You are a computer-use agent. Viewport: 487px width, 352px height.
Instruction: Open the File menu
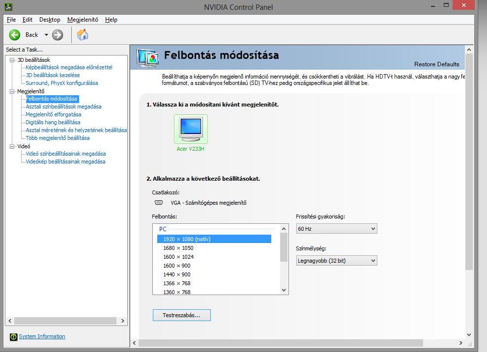click(x=11, y=20)
